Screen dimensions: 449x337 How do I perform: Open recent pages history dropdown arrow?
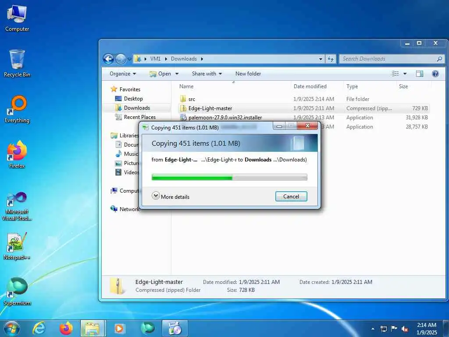click(x=129, y=59)
